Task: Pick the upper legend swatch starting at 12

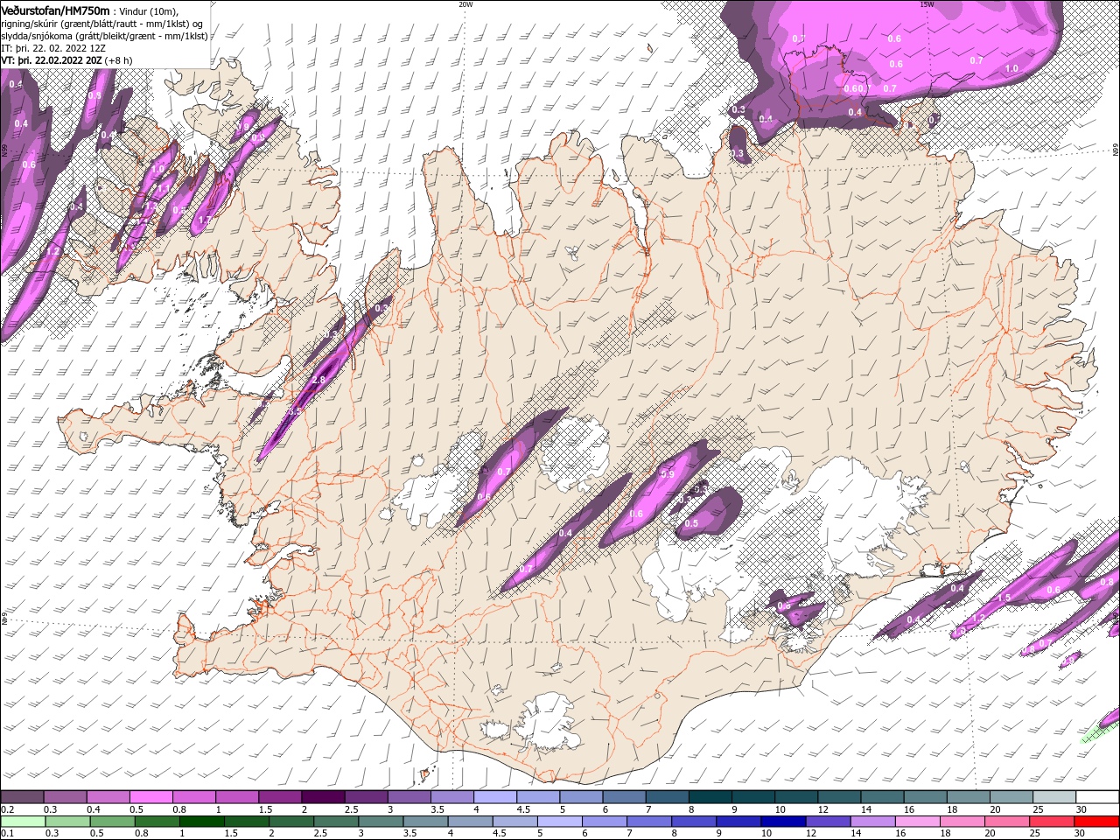Action: coord(839,797)
